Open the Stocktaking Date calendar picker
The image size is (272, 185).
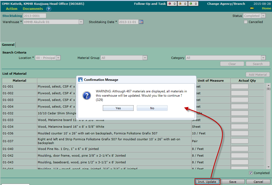pos(141,22)
